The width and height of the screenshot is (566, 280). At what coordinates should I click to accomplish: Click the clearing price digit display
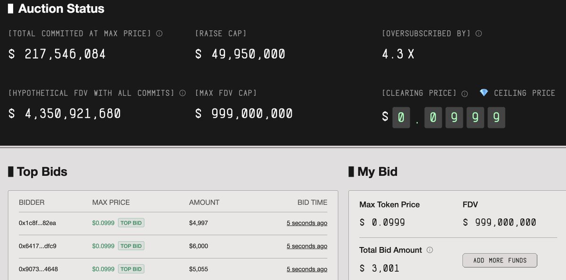(449, 118)
